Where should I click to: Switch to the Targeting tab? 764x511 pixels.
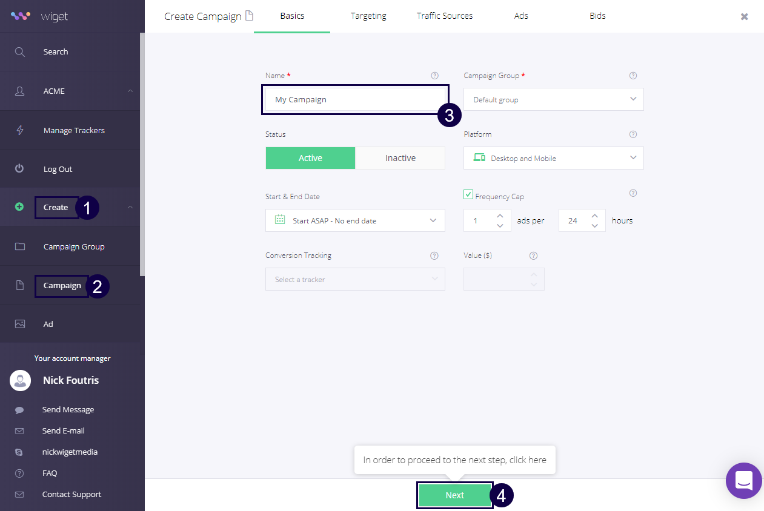[368, 16]
